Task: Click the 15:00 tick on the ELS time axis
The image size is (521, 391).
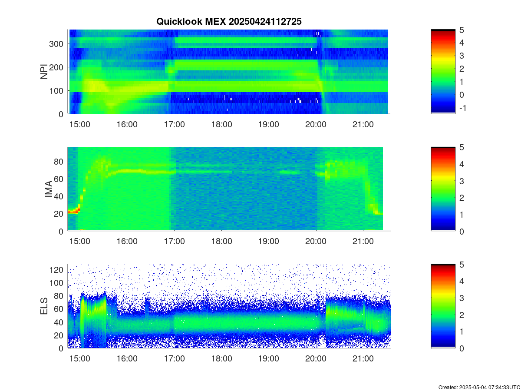Action: pyautogui.click(x=80, y=358)
